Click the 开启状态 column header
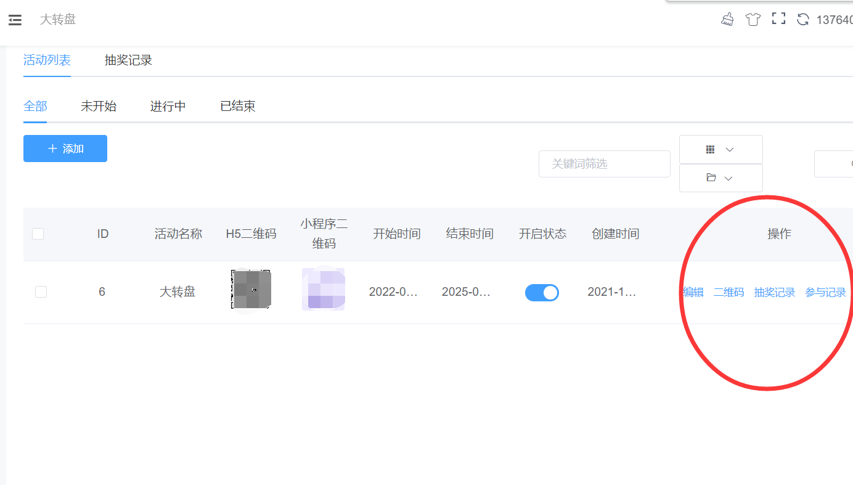This screenshot has width=853, height=485. [x=542, y=234]
